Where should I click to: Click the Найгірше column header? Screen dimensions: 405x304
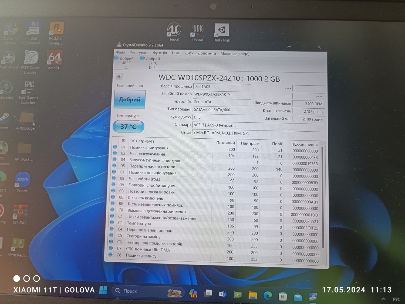click(x=249, y=143)
